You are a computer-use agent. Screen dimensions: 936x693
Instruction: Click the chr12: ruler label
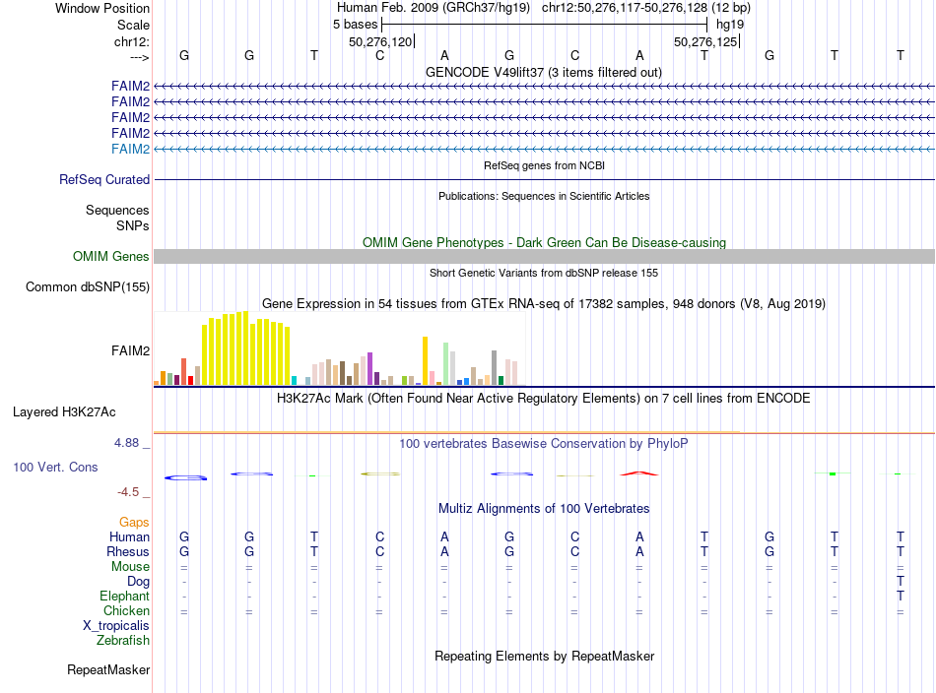[132, 41]
